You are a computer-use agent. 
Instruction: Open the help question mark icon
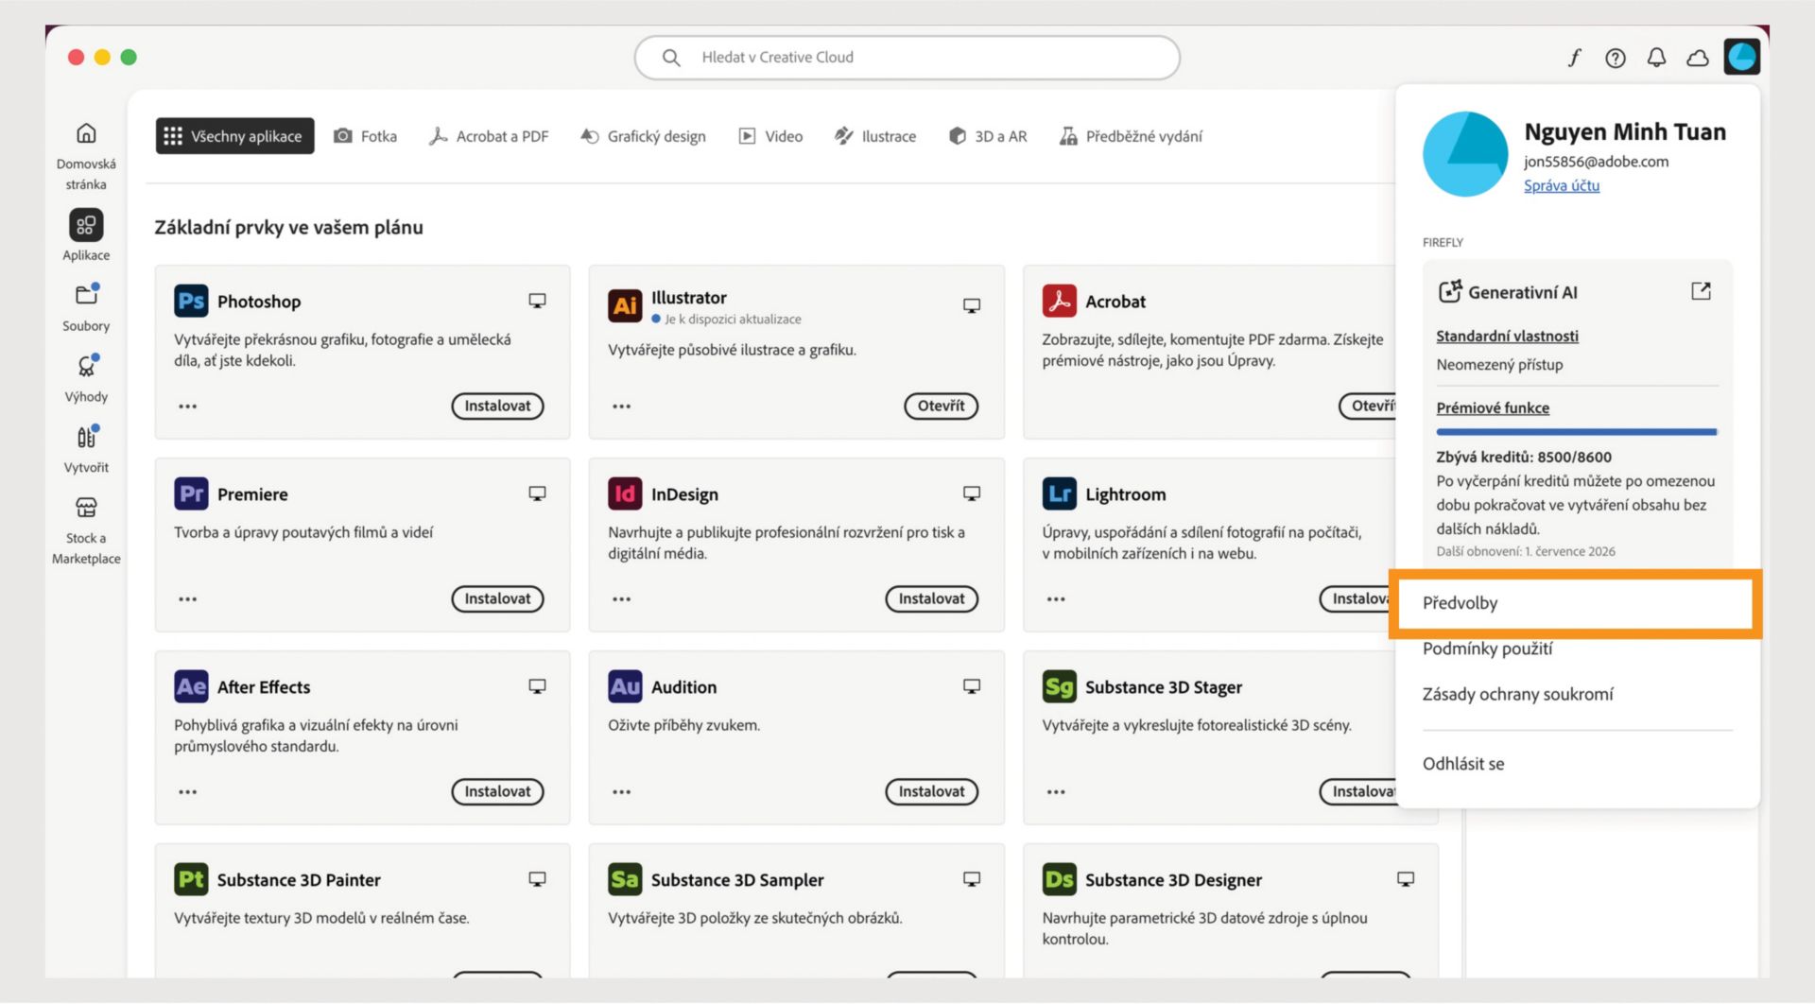click(x=1616, y=58)
